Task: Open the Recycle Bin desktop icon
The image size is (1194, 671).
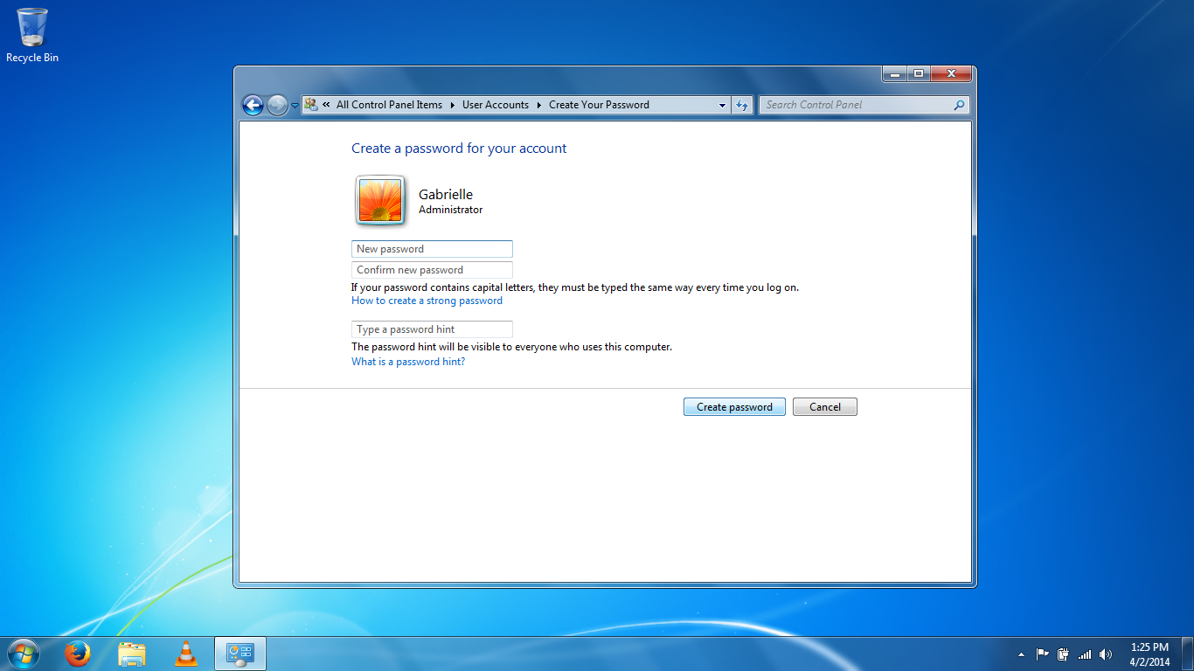Action: click(32, 35)
